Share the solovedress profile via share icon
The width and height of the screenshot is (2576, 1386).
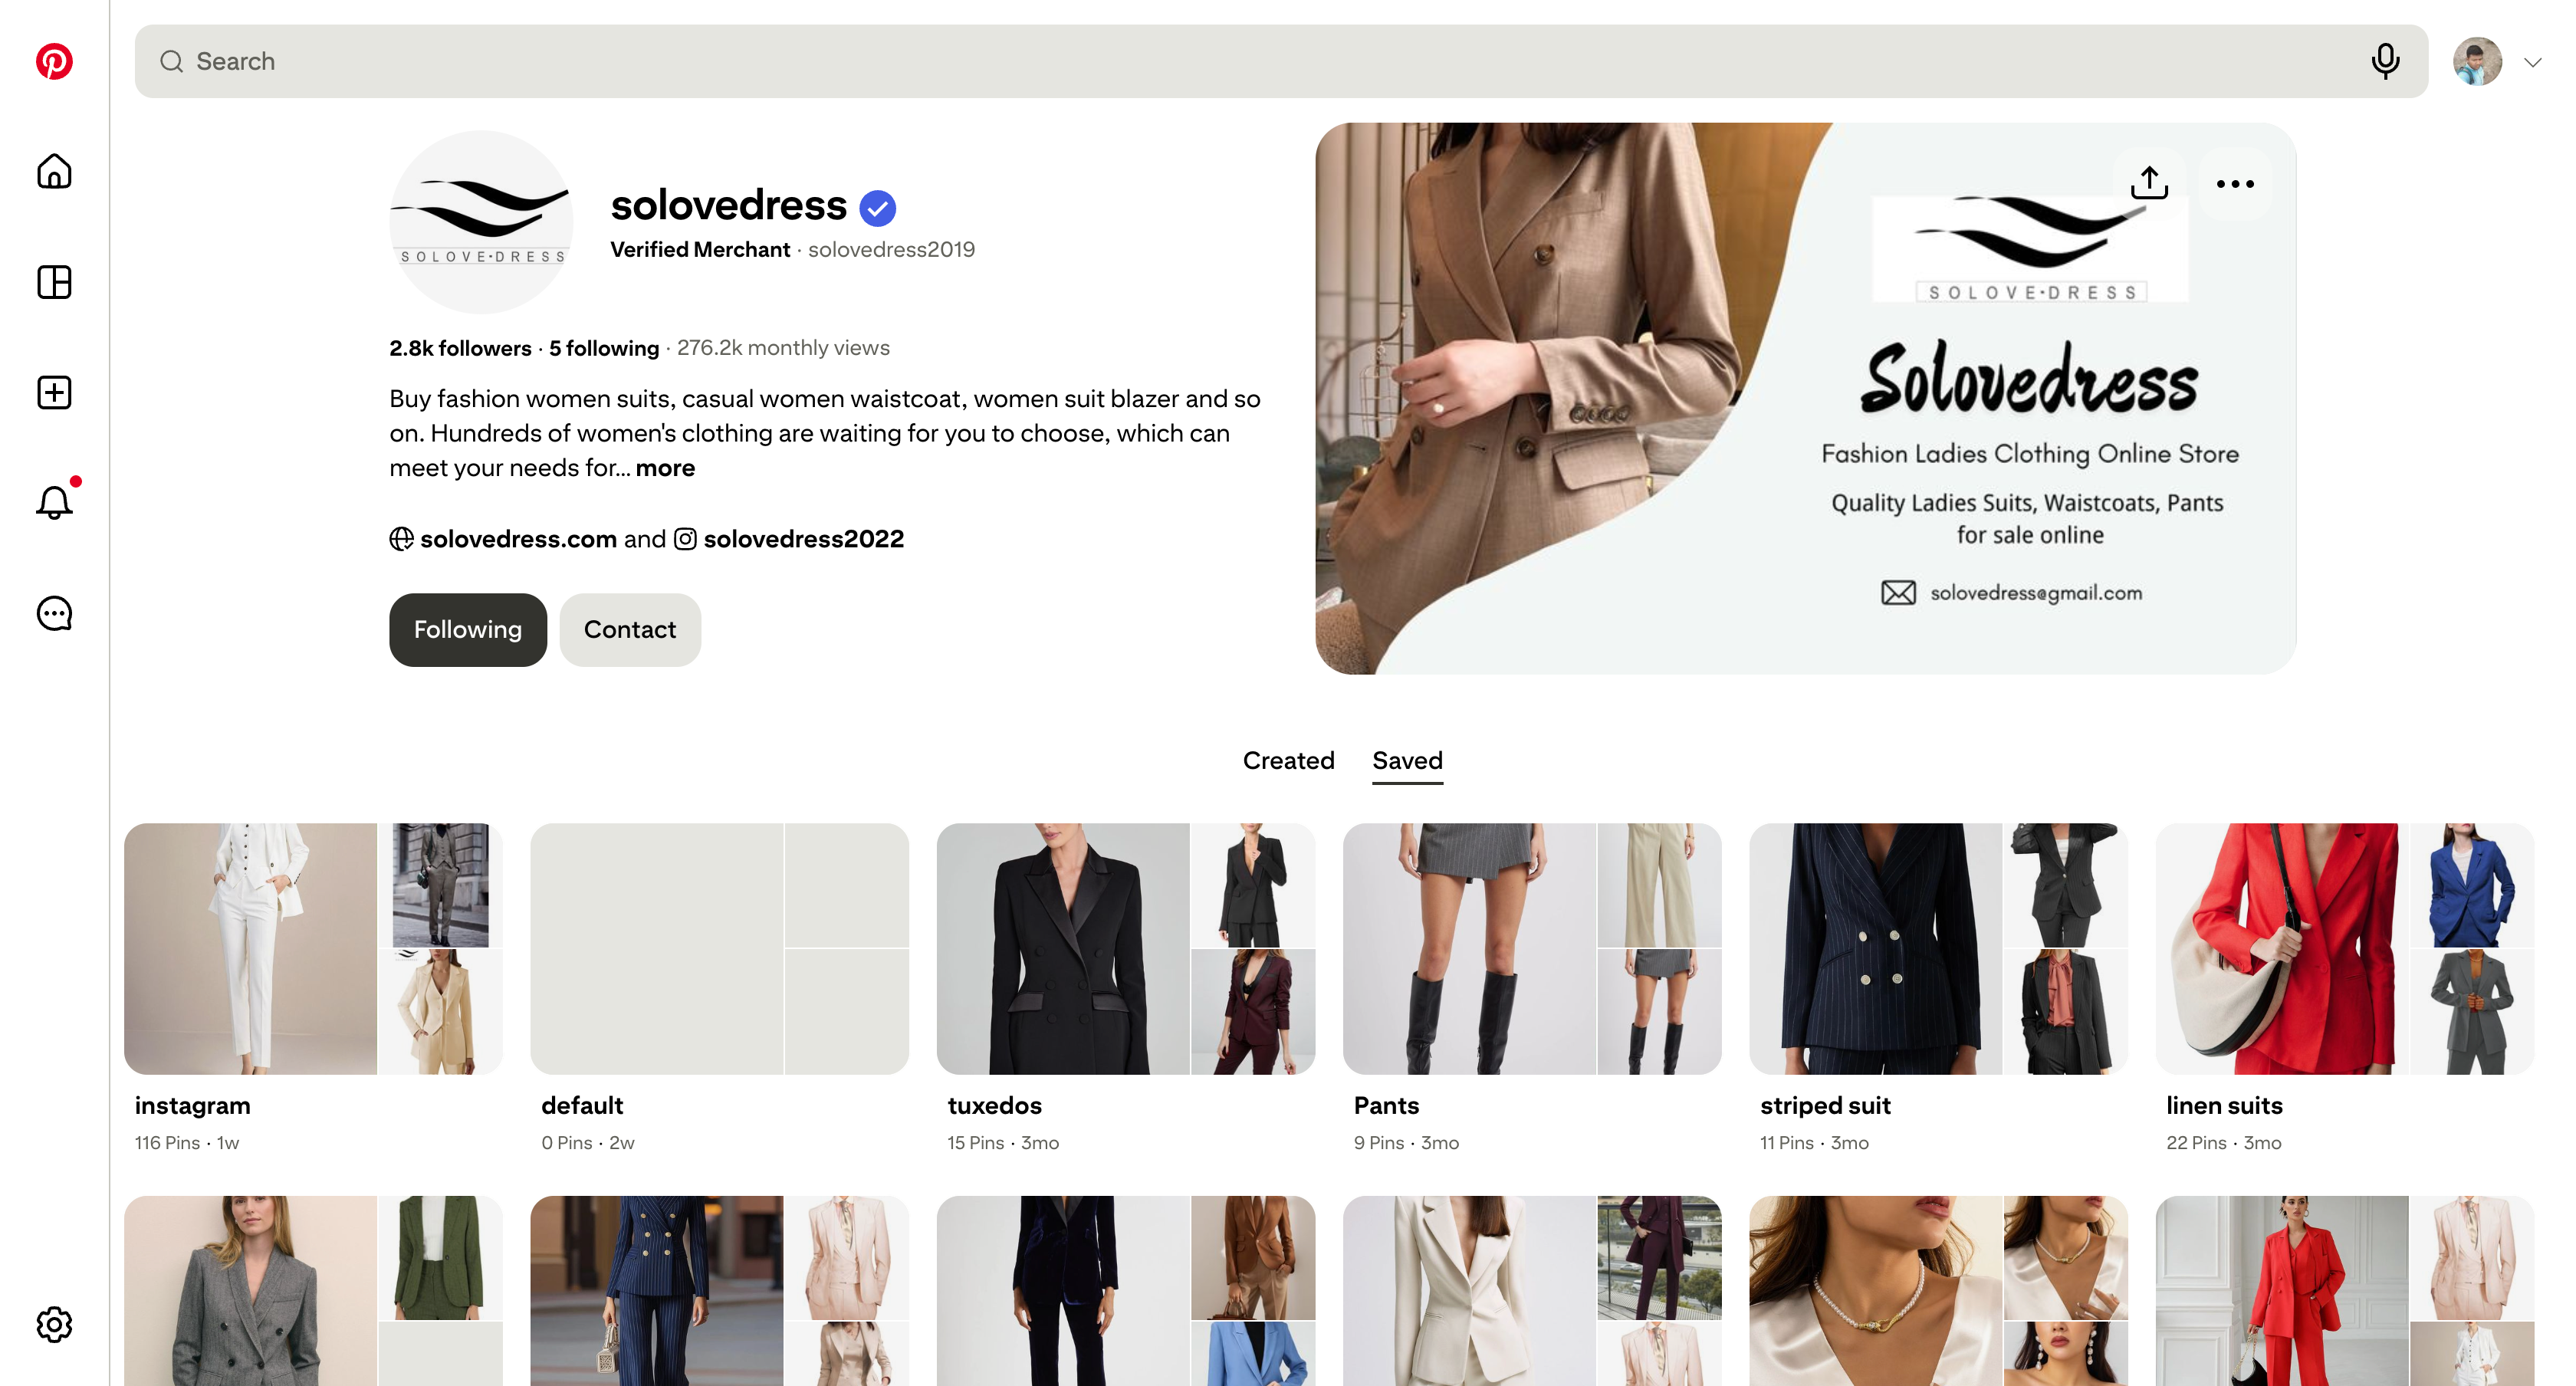point(2149,183)
